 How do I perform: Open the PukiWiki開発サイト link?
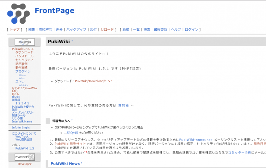click(x=70, y=144)
